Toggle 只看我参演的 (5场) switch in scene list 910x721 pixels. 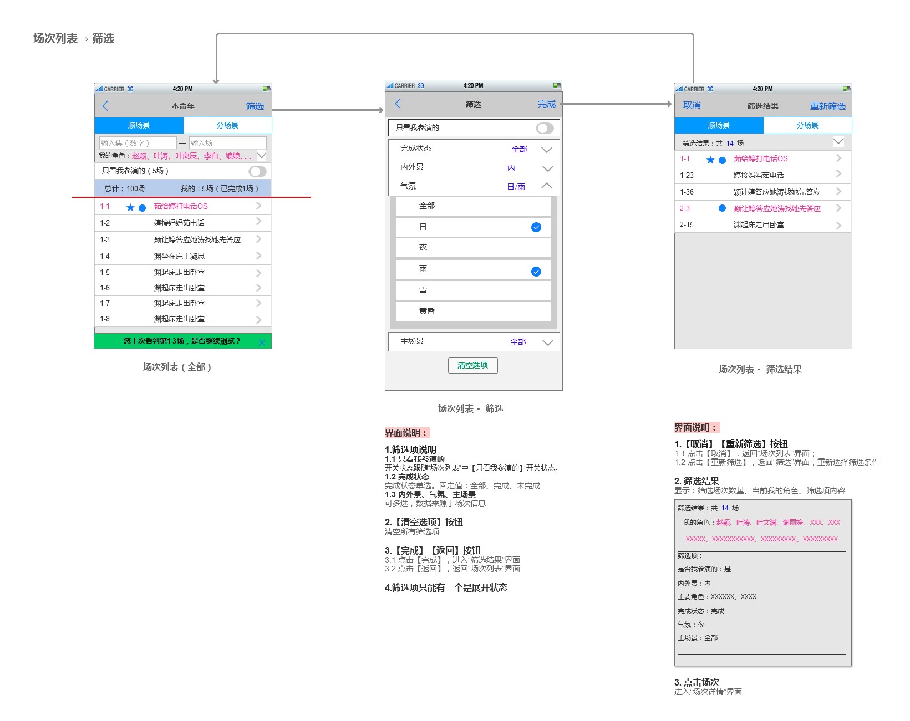257,171
